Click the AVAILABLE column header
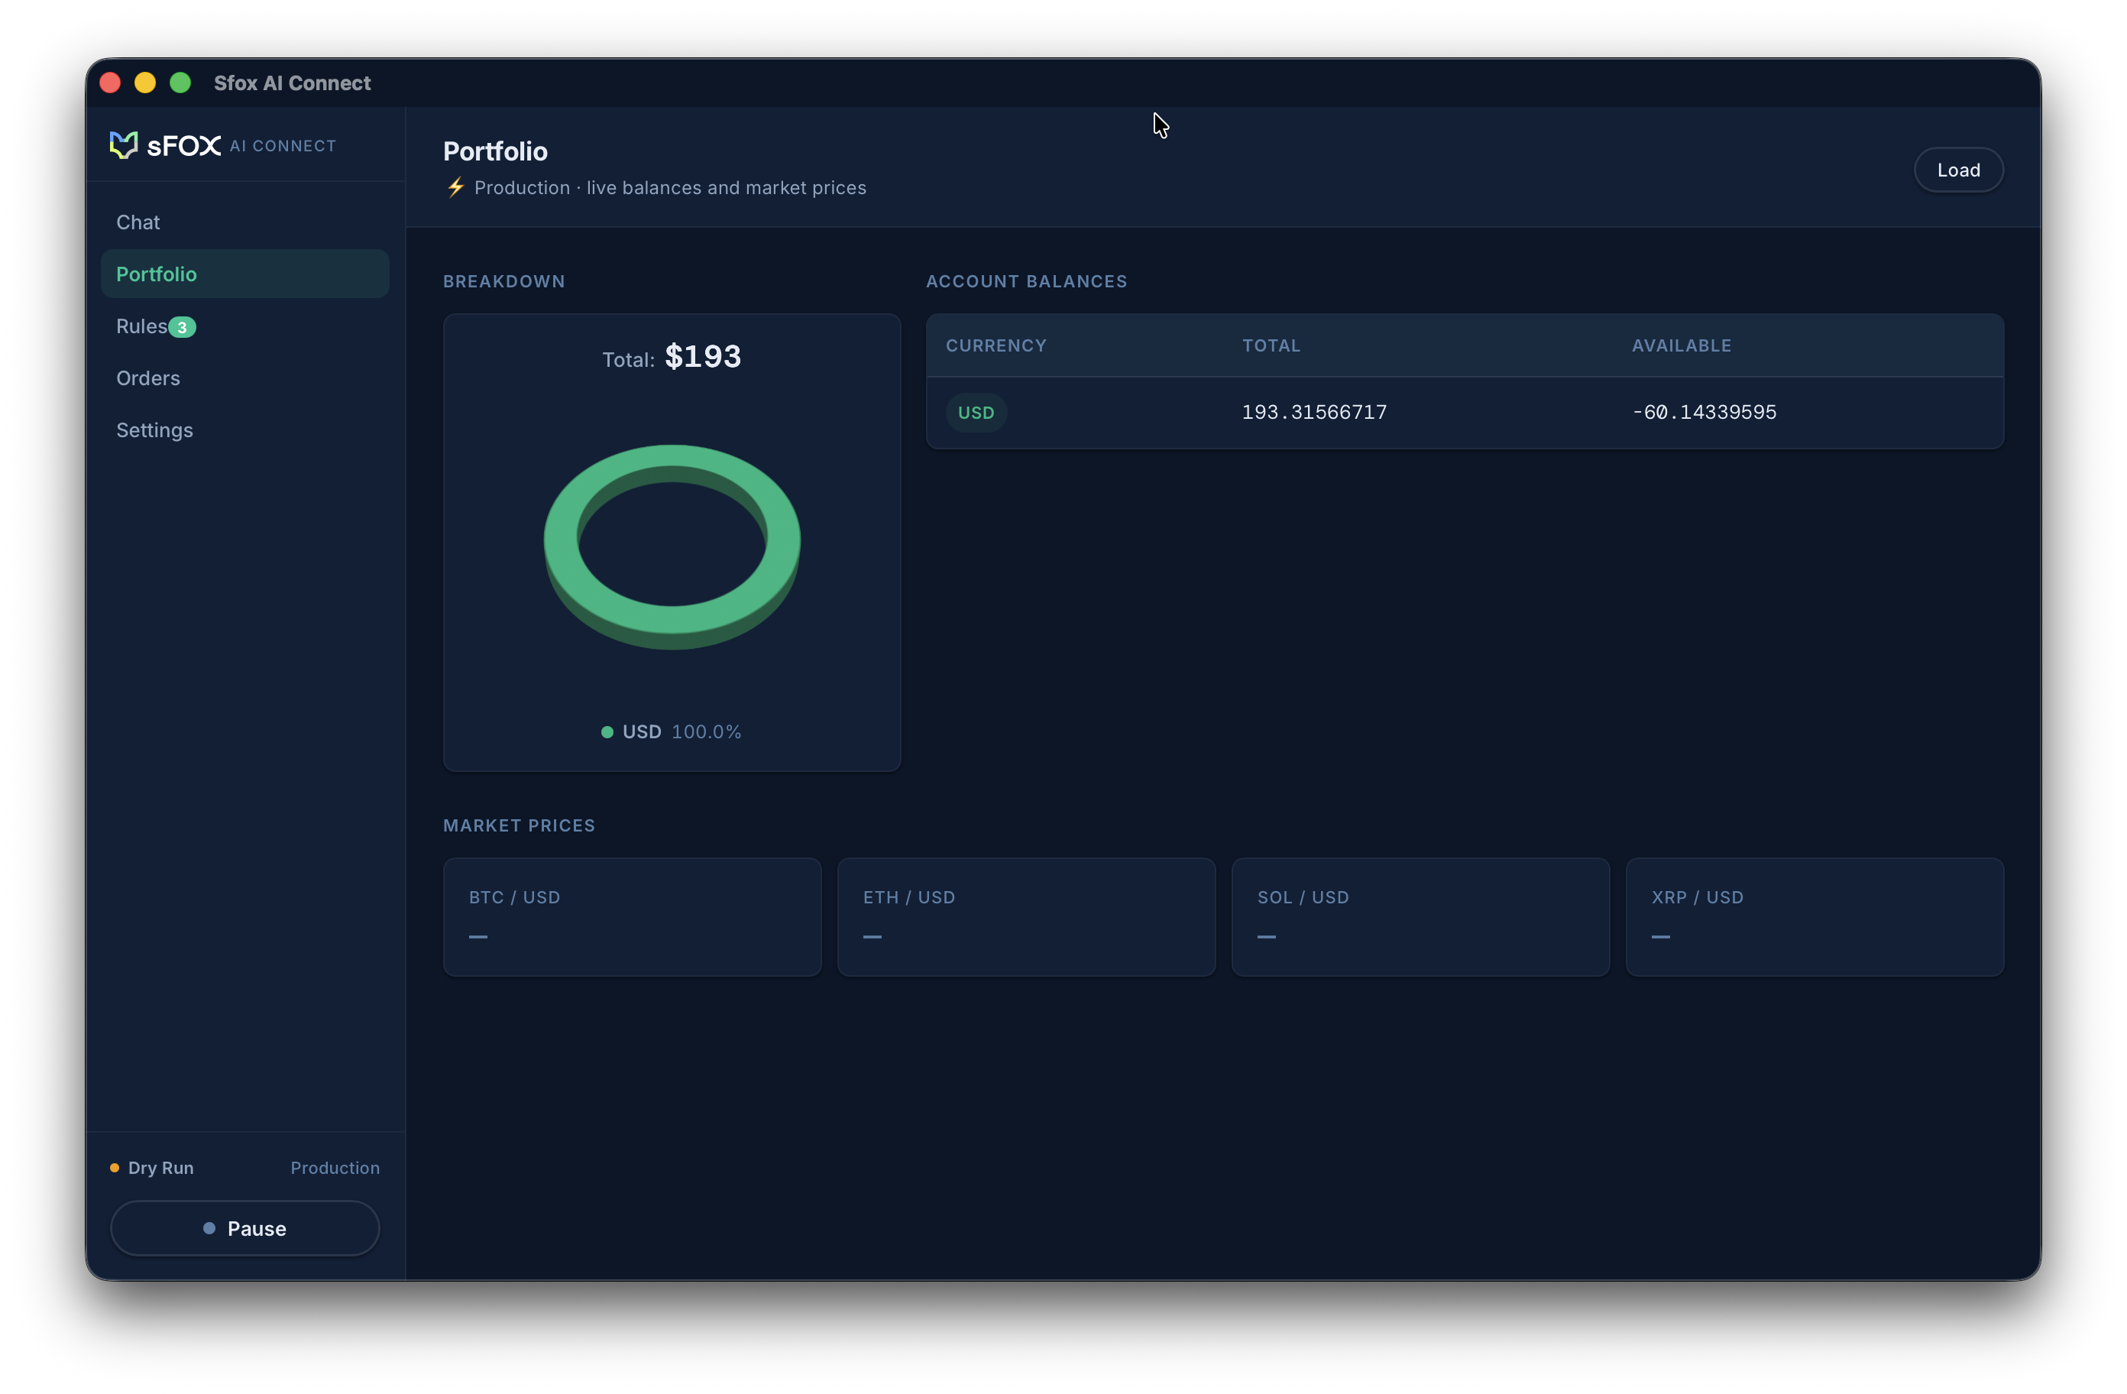Viewport: 2127px width, 1394px height. tap(1681, 346)
